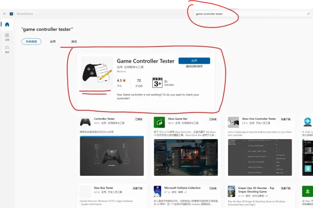Open the Microsoft Solitaire Collection title
Image resolution: width=313 pixels, height=208 pixels.
[183, 188]
